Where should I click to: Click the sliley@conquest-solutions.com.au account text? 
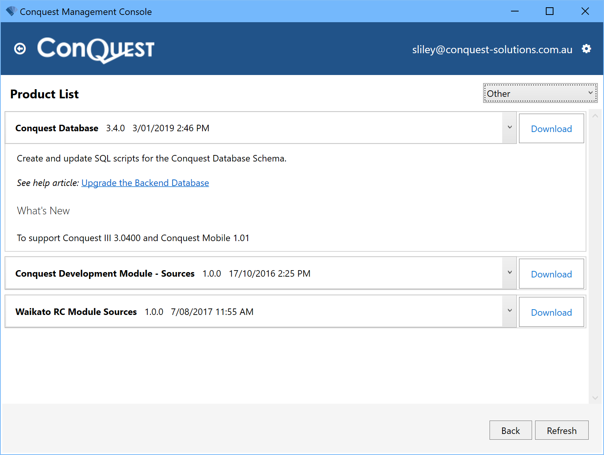click(x=492, y=49)
